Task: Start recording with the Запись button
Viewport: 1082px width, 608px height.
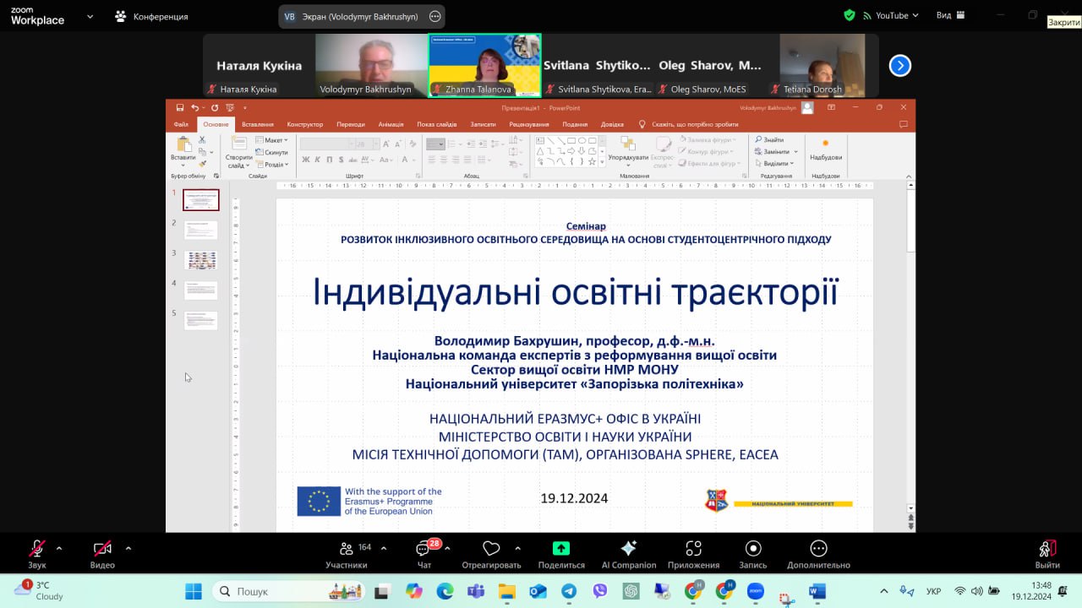Action: (753, 549)
